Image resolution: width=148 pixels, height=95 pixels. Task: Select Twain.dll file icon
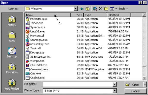pyautogui.click(x=27, y=48)
